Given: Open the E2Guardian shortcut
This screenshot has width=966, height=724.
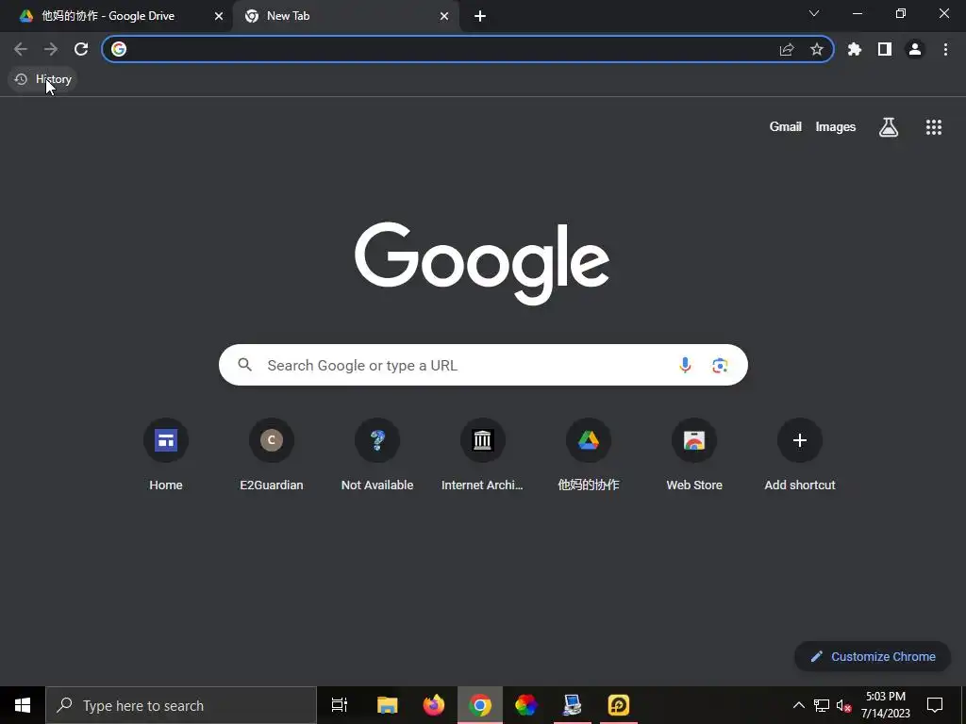Looking at the screenshot, I should (x=272, y=454).
